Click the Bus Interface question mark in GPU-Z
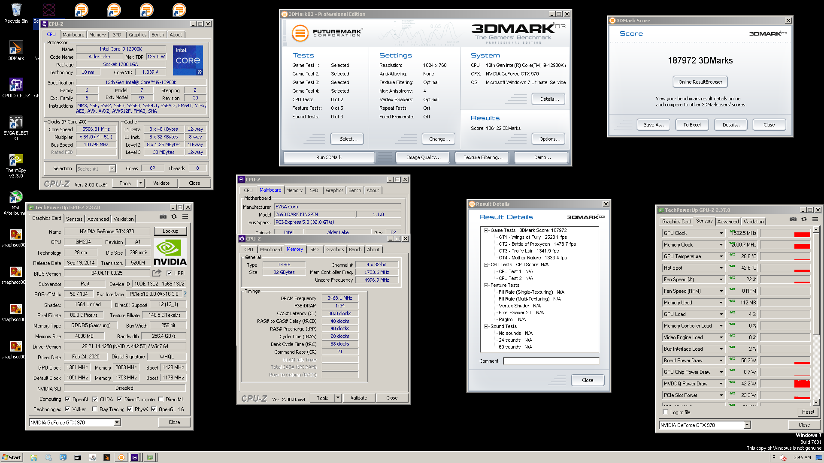 tap(185, 294)
